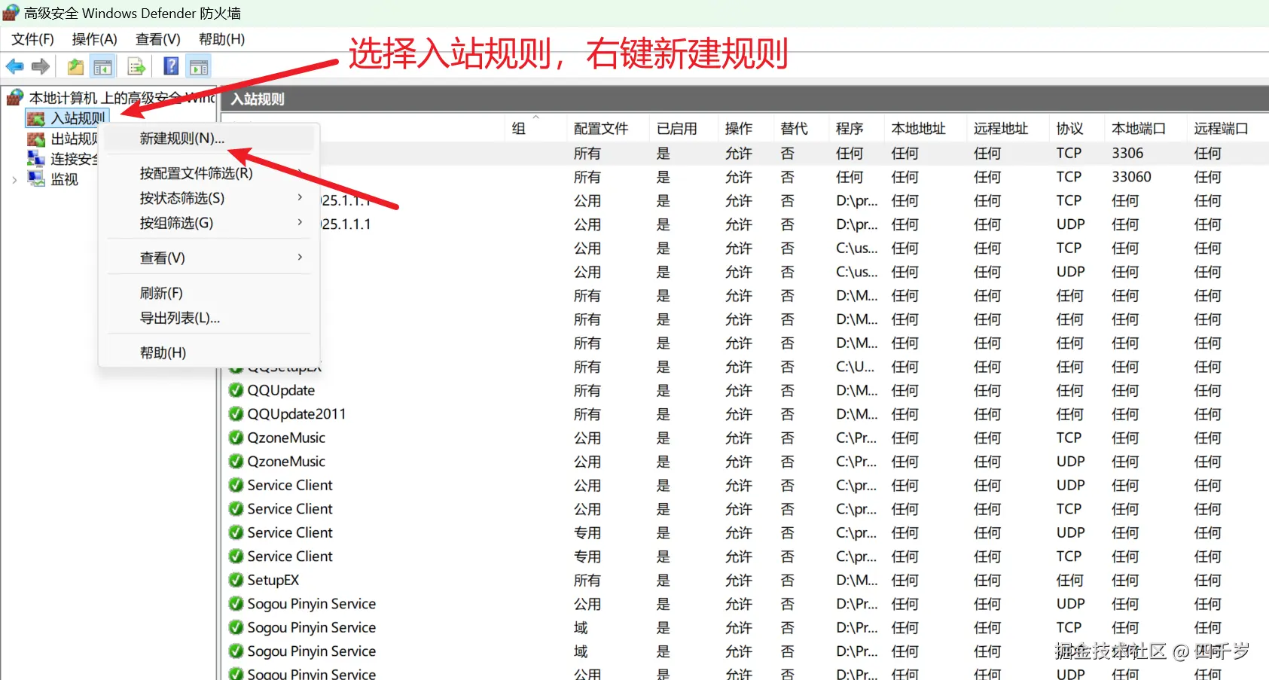This screenshot has width=1269, height=680.
Task: Open the 按状态筛选(S) submenu arrow
Action: pyautogui.click(x=300, y=197)
